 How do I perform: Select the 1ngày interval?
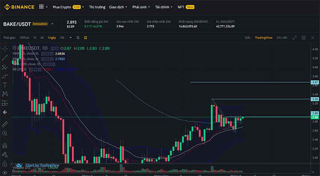(52, 38)
